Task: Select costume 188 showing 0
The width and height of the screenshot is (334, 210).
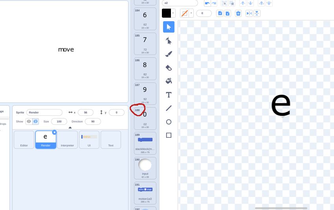Action: tap(145, 119)
